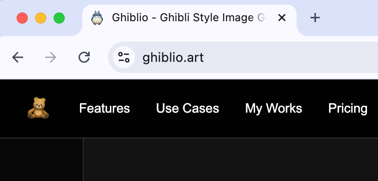
Task: Click the dark main content panel below navigation
Action: coord(231,160)
